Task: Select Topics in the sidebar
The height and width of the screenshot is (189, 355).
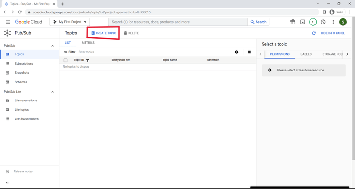Action: 30,54
